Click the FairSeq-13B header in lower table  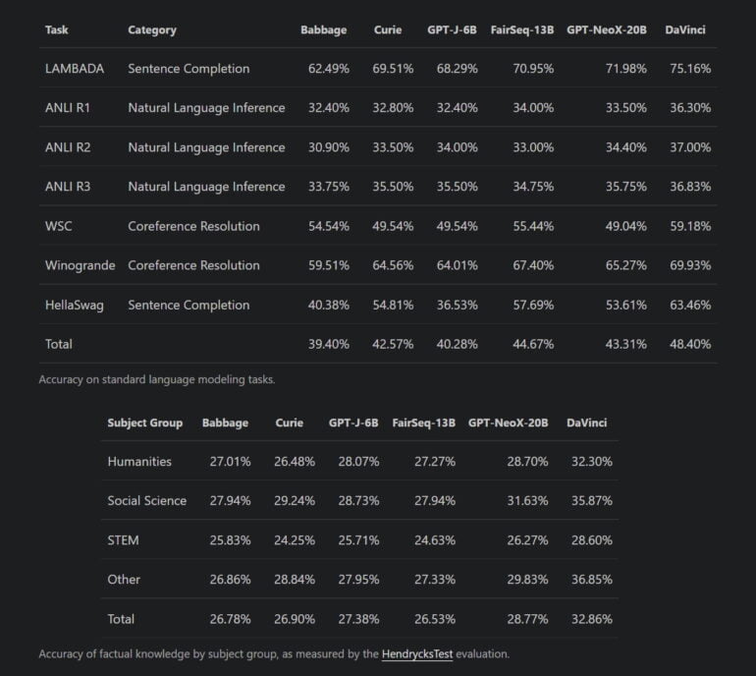pyautogui.click(x=423, y=422)
